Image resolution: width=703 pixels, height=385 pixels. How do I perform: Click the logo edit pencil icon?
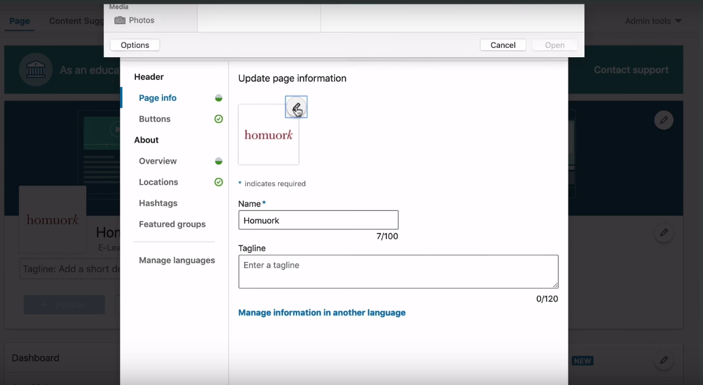(296, 107)
